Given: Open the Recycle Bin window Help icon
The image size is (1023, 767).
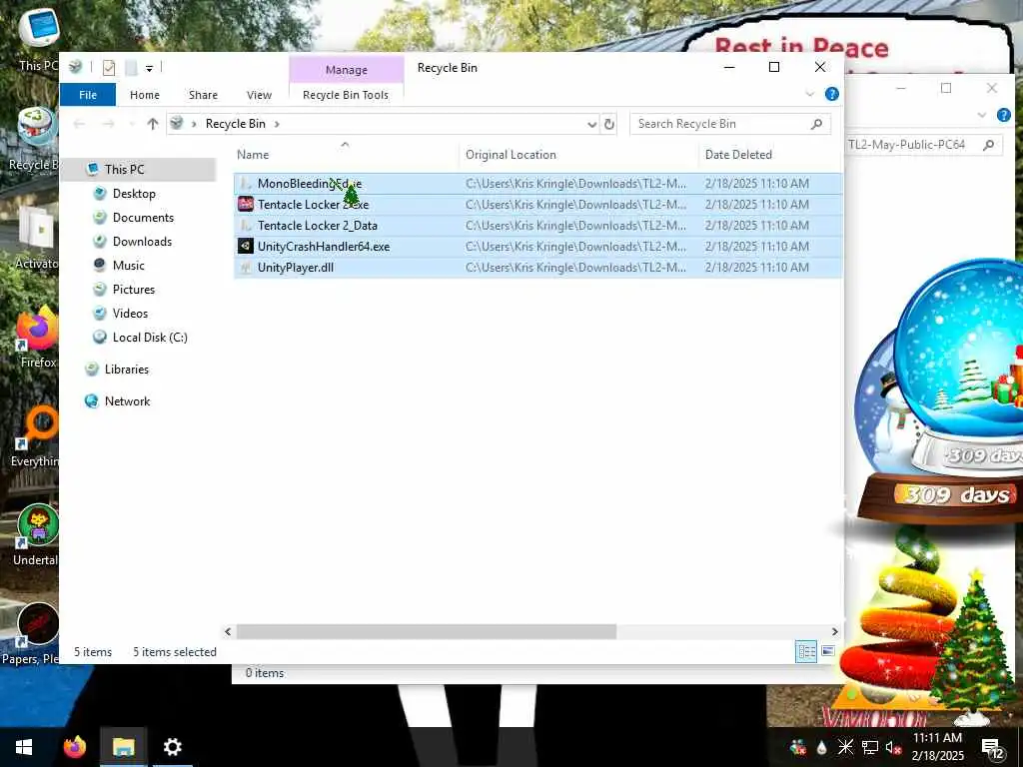Looking at the screenshot, I should pos(832,94).
